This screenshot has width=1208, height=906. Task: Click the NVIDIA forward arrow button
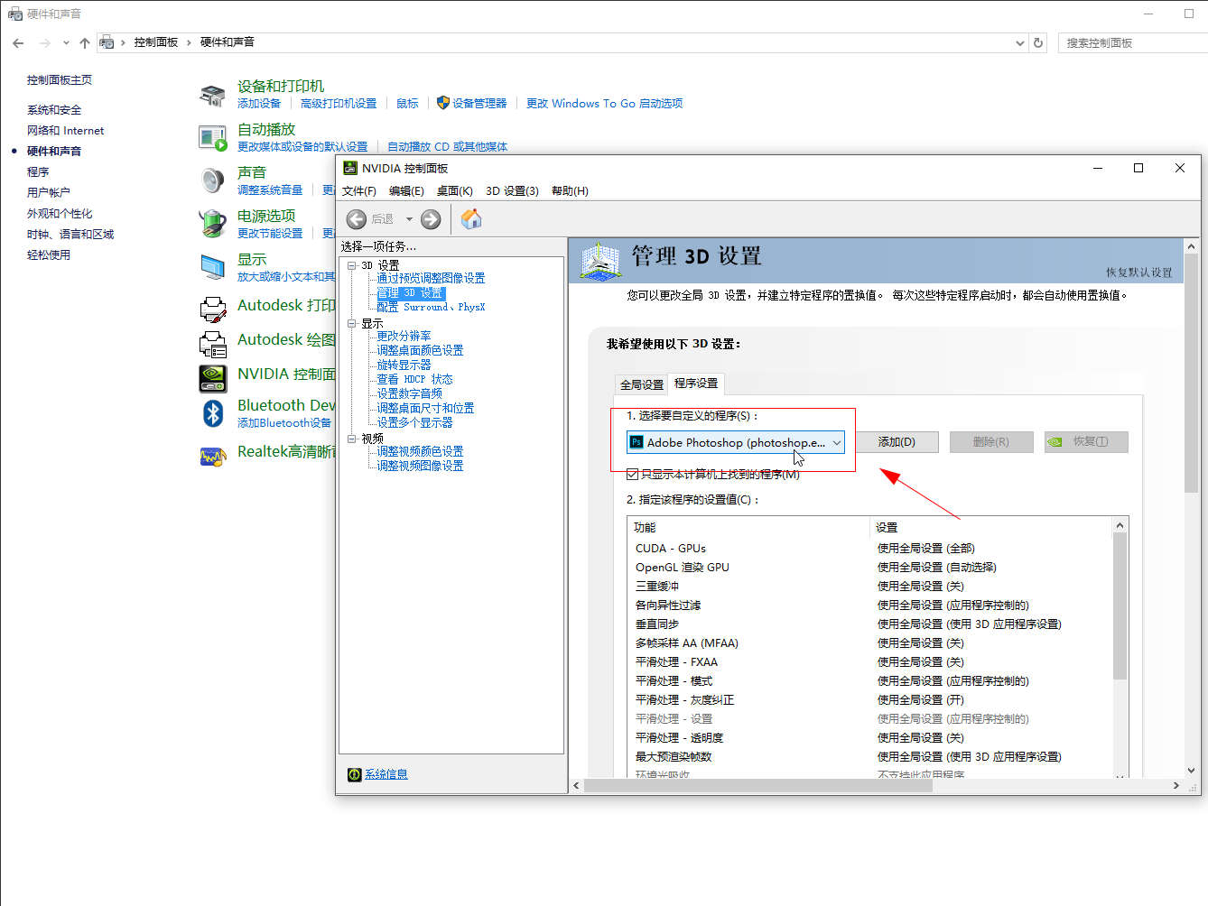432,219
